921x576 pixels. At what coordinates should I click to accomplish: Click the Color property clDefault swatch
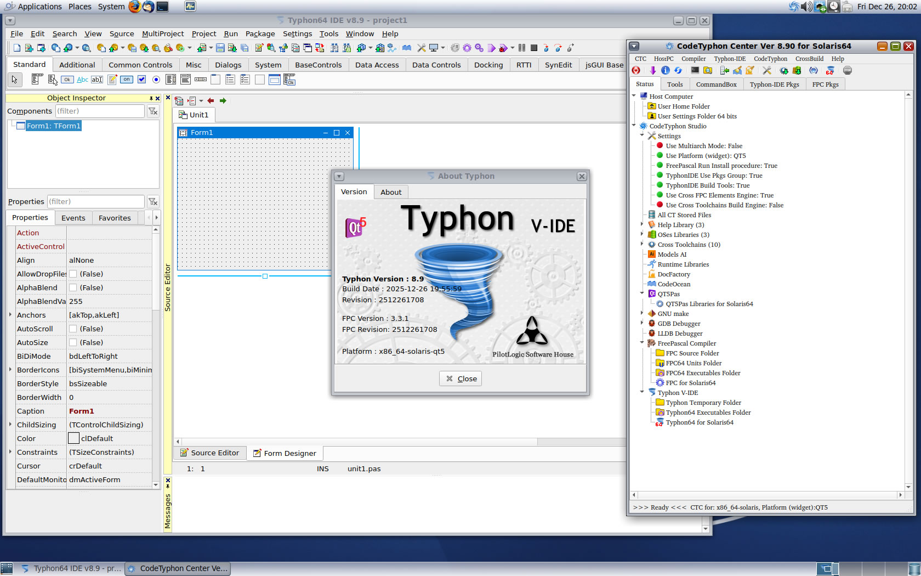pyautogui.click(x=74, y=438)
